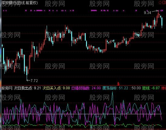This screenshot has width=166, height=130.
Task: Click the 50.00 value in the indicator bar
Action: (136, 88)
